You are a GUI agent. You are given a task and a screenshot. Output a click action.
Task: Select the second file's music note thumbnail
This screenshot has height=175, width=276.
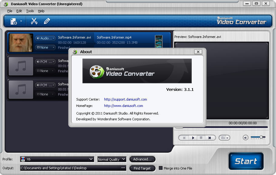(21, 66)
